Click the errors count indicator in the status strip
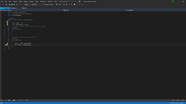The height and width of the screenshot is (104, 186). (x=10, y=100)
